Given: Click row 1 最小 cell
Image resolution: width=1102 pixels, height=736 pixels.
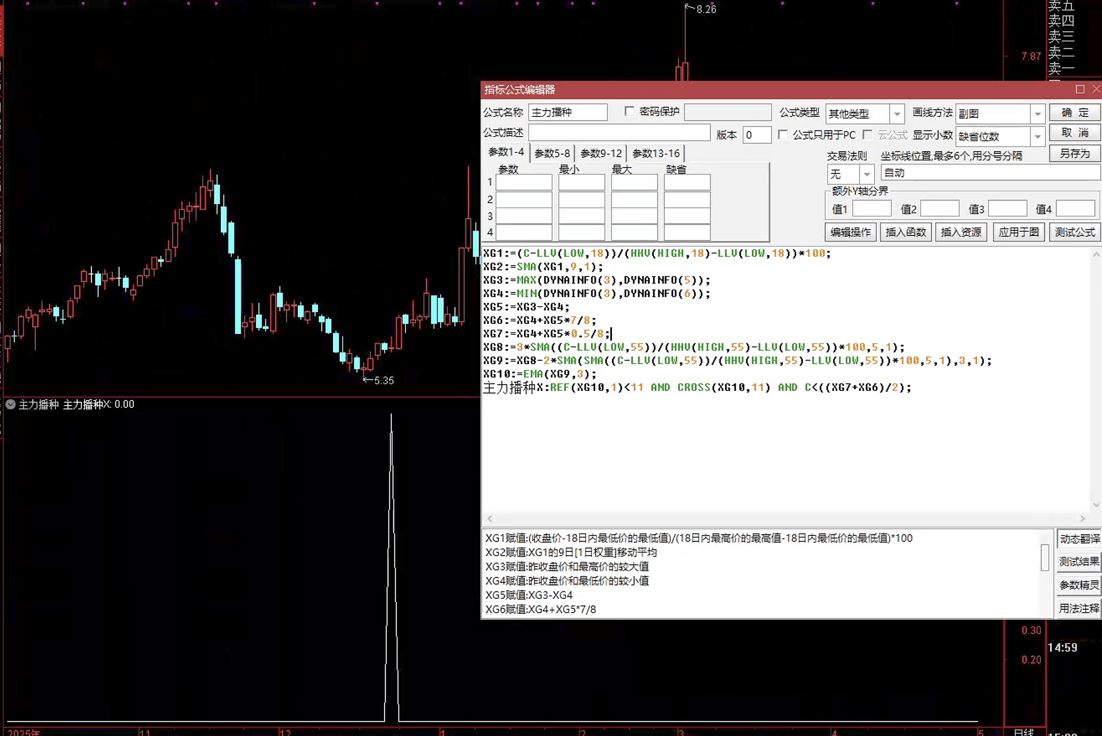Looking at the screenshot, I should [582, 183].
